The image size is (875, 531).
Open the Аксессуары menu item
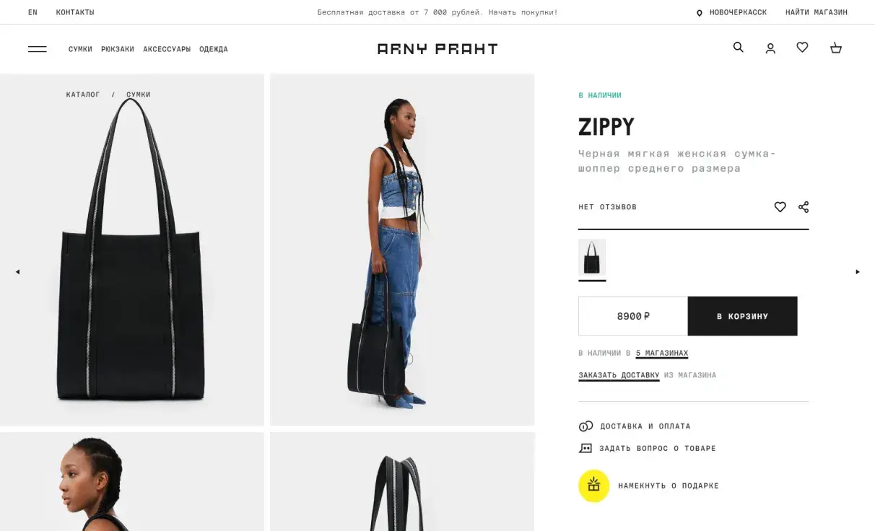coord(167,49)
